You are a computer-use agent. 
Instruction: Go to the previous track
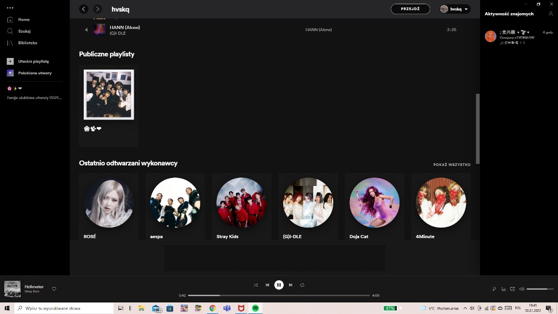point(267,285)
